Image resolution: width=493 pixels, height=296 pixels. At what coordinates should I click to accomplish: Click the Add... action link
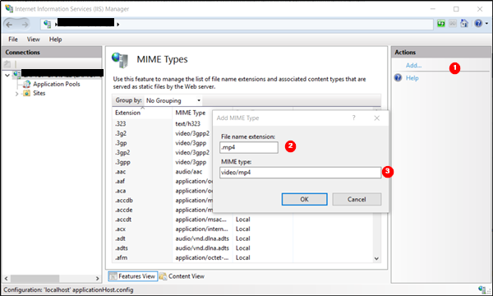413,66
